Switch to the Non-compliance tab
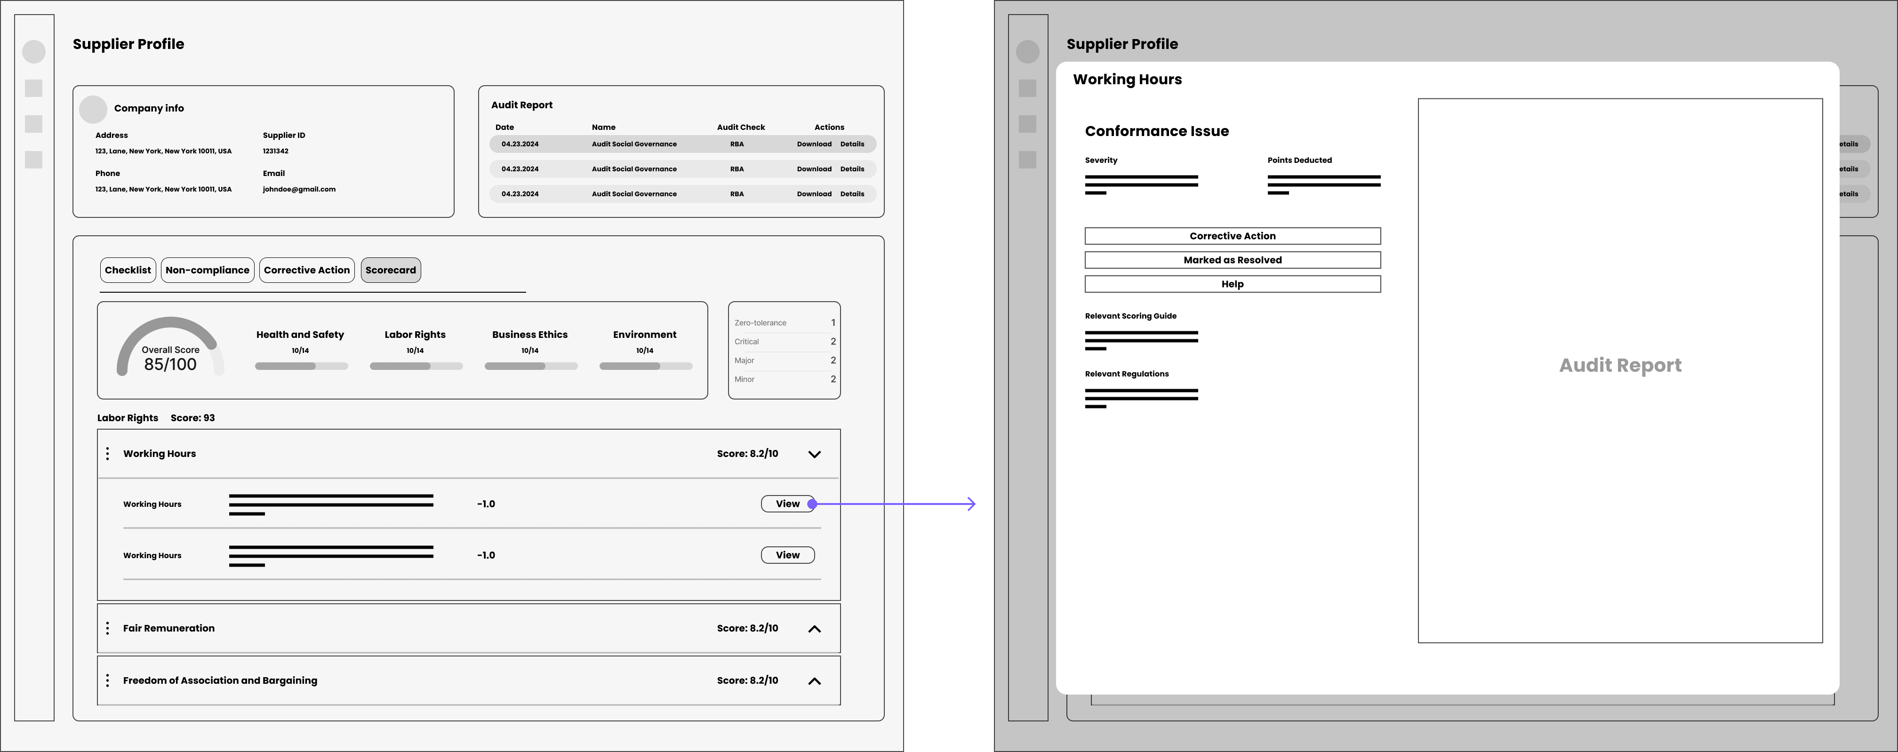Viewport: 1898px width, 752px height. (x=207, y=270)
